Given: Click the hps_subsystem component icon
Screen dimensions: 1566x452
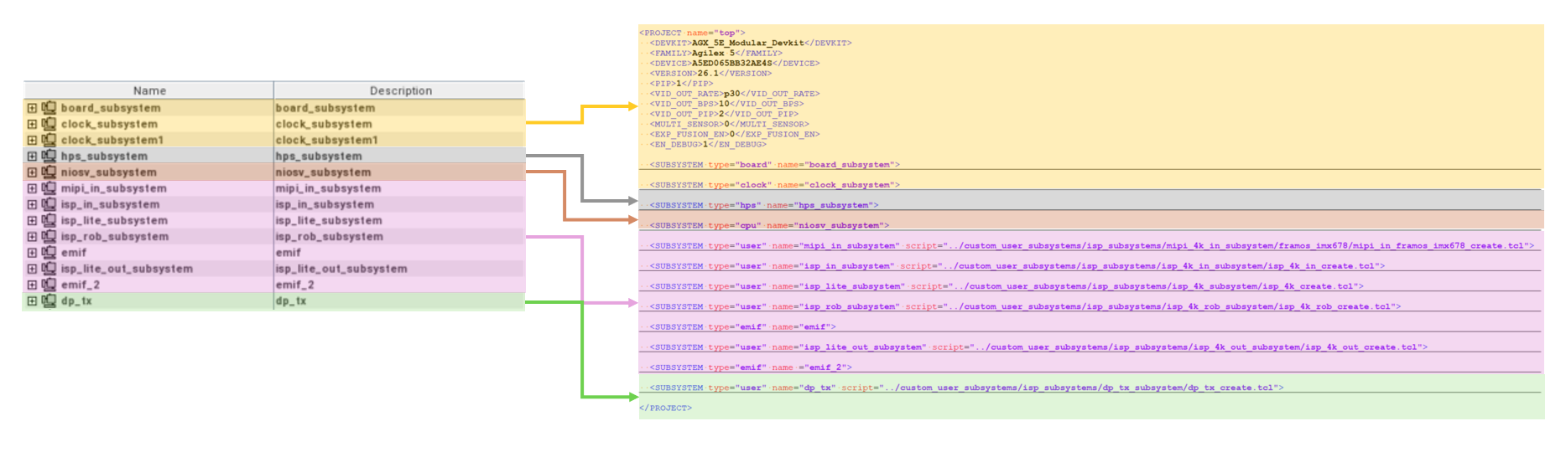Looking at the screenshot, I should (x=49, y=157).
